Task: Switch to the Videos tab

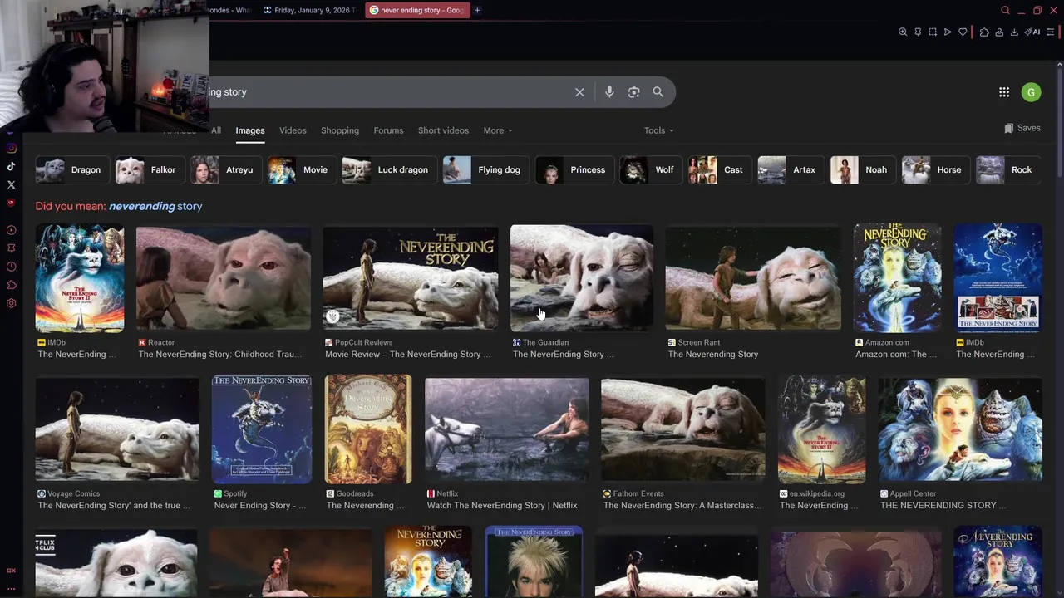Action: tap(293, 130)
